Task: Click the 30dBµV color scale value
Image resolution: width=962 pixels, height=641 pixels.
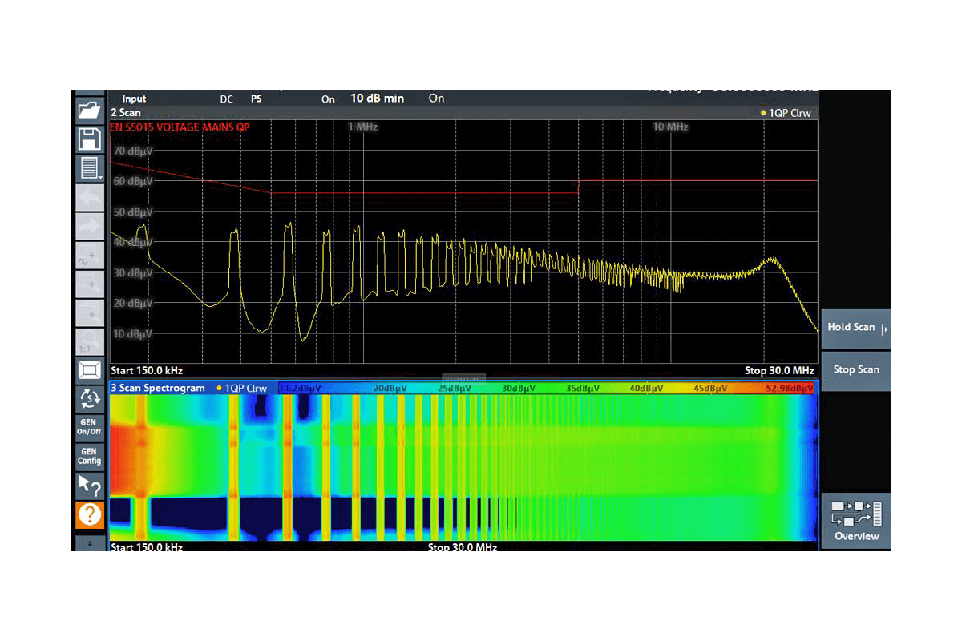Action: (x=519, y=389)
